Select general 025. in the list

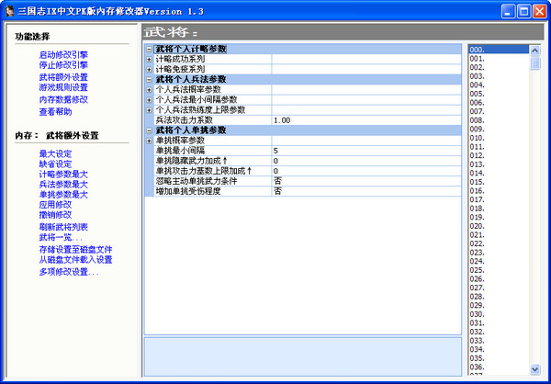(x=499, y=270)
